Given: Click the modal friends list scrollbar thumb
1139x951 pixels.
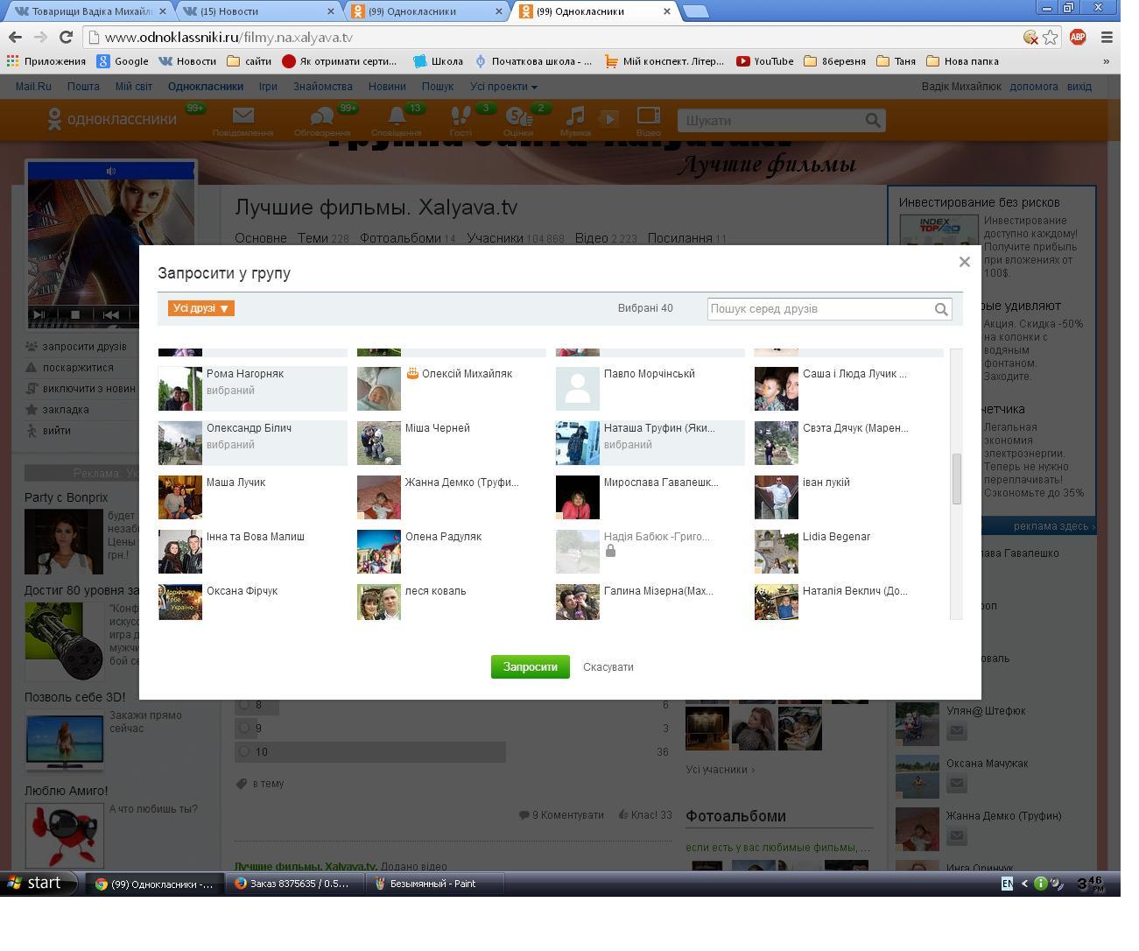Looking at the screenshot, I should [x=957, y=479].
